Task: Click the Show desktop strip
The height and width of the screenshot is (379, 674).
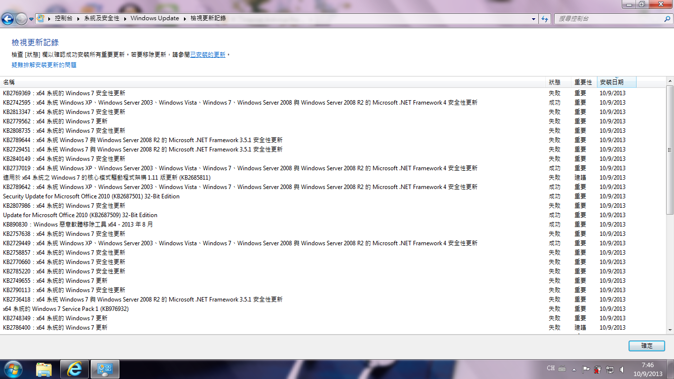Action: (x=671, y=369)
